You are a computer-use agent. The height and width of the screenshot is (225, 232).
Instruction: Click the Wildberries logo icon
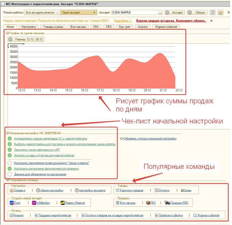[34, 203]
